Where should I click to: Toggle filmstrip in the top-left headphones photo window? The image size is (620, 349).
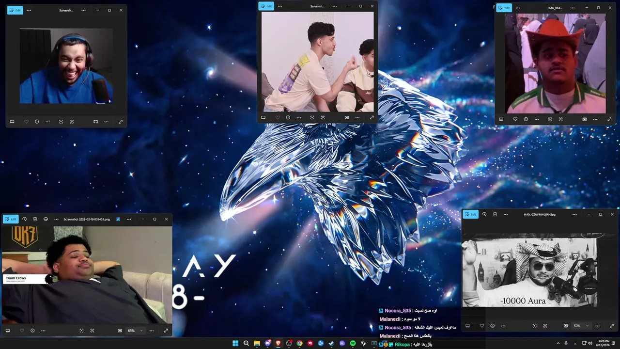tap(12, 122)
